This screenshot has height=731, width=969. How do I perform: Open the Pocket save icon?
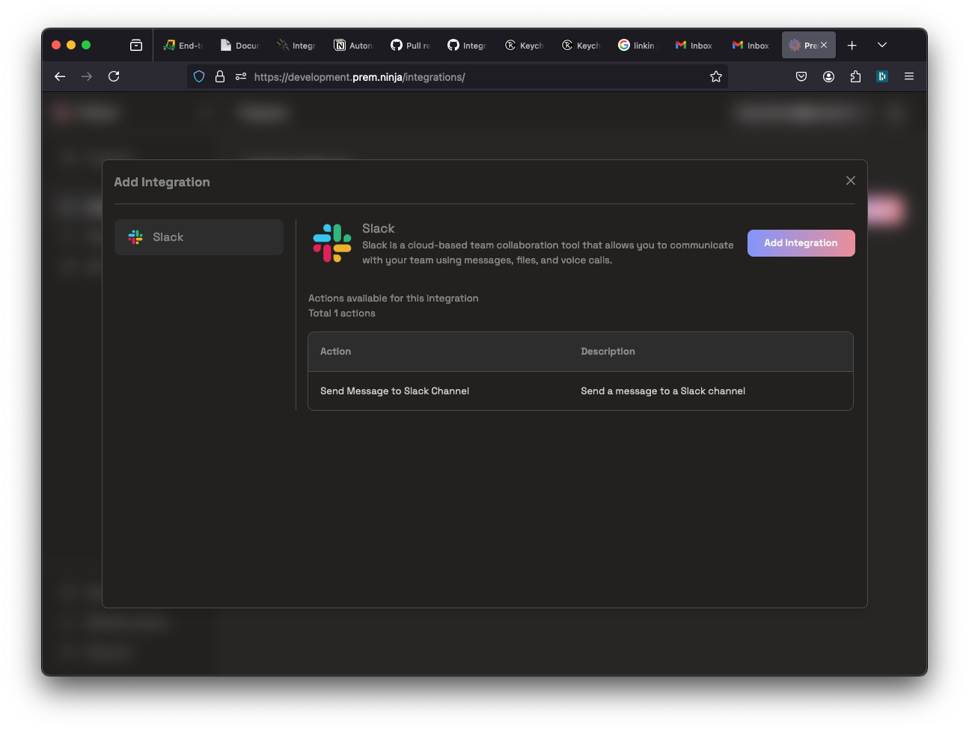(801, 76)
